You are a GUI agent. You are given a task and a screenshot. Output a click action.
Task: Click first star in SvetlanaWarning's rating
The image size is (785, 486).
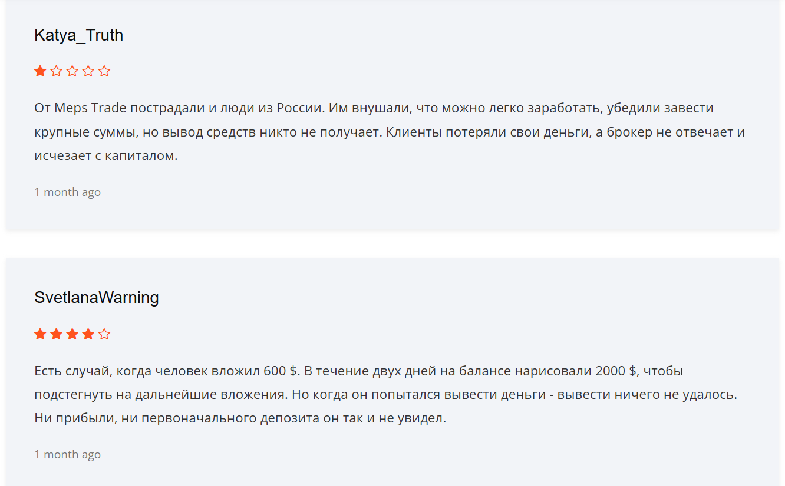pyautogui.click(x=40, y=334)
